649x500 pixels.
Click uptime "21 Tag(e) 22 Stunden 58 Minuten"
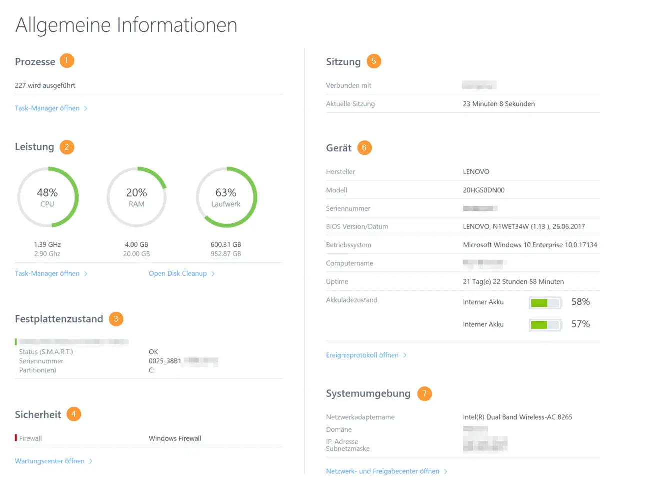(x=513, y=282)
